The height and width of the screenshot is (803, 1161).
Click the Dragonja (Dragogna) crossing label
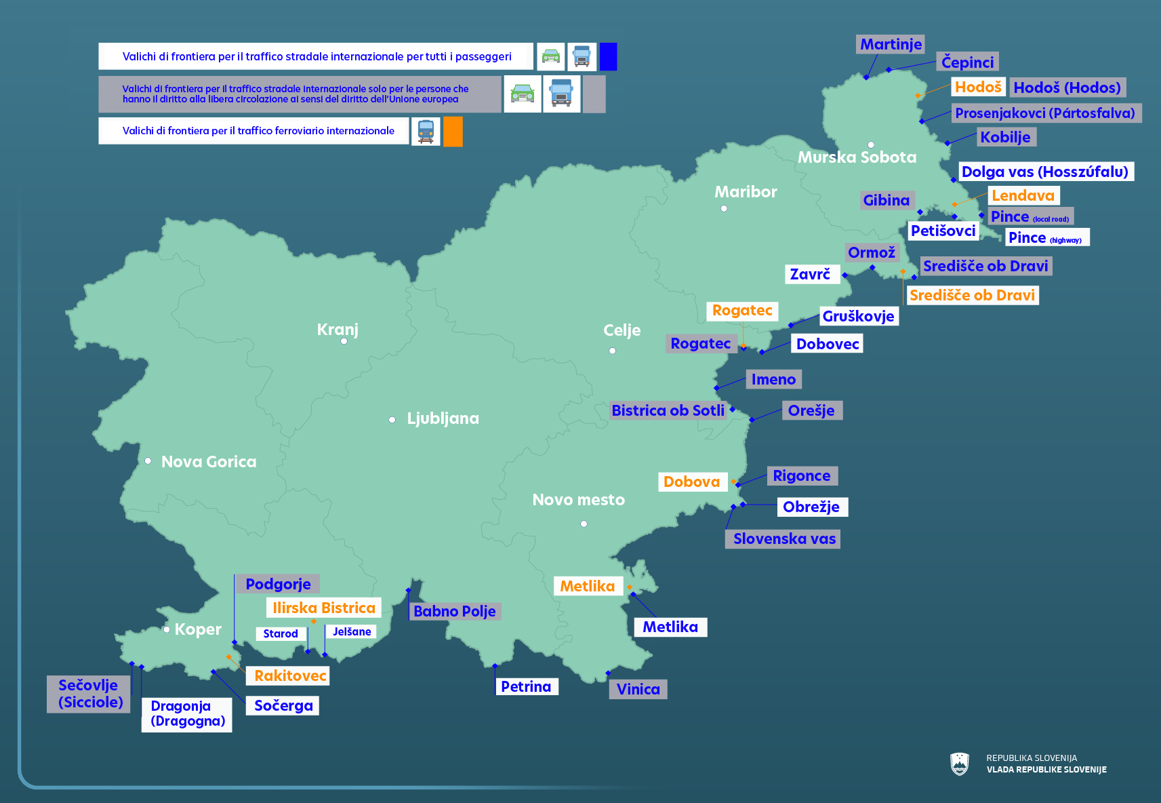coord(187,713)
